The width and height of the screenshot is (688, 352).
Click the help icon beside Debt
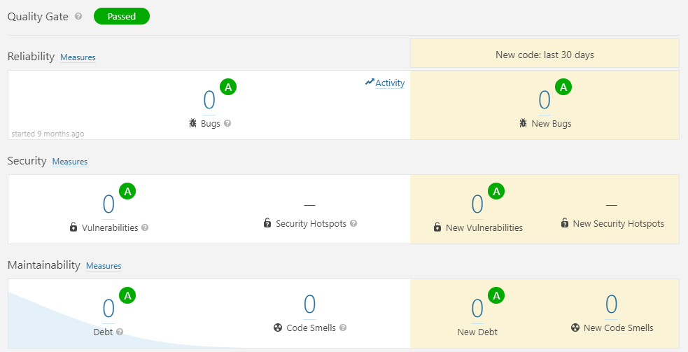(120, 332)
